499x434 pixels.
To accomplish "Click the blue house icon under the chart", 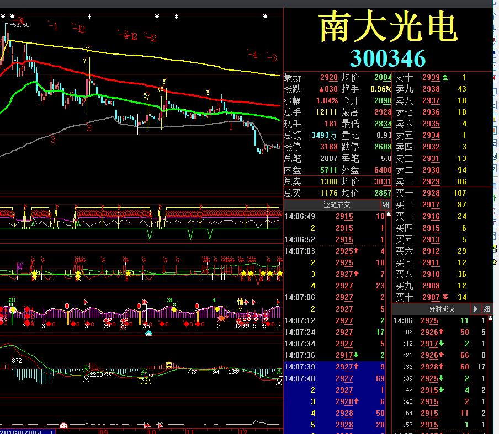I will [148, 333].
